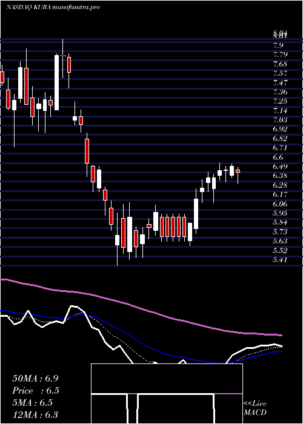
Task: Select the 6.71 price axis label
Action: tap(280, 148)
